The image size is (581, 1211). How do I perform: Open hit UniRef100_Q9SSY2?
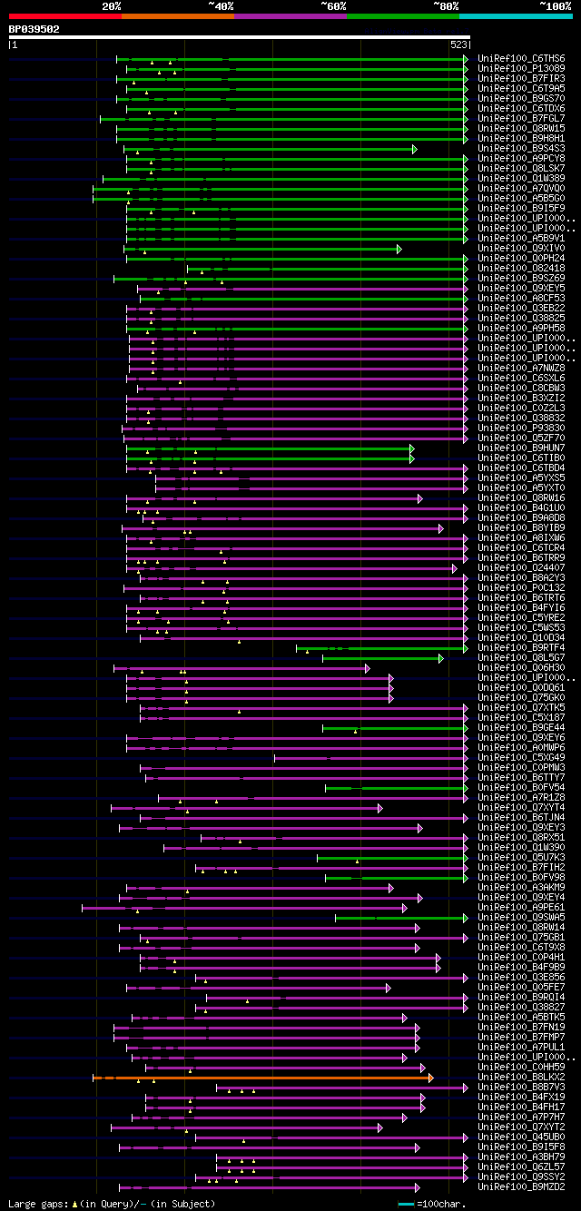[521, 1177]
